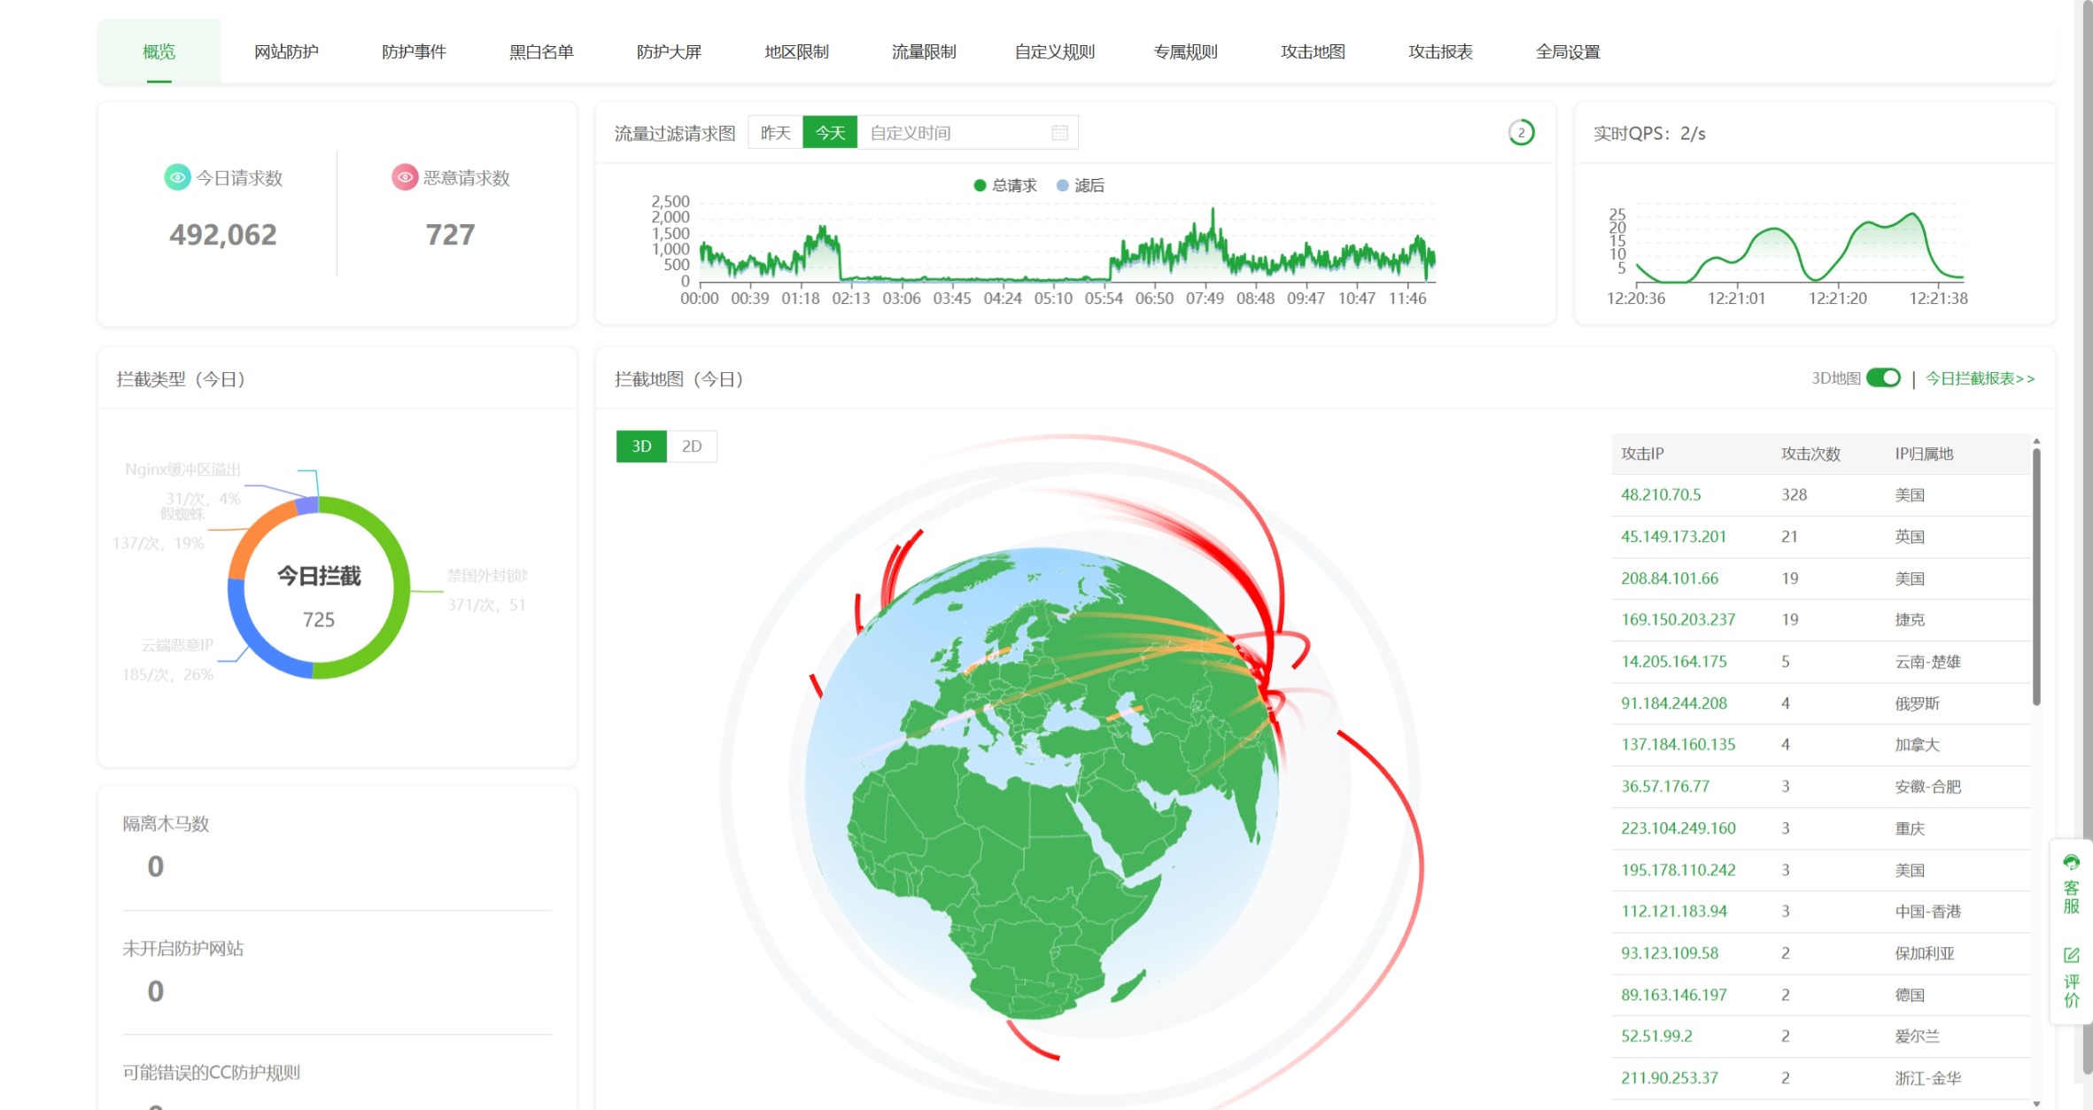Click the green eye icon beside 今日请求数

point(177,177)
